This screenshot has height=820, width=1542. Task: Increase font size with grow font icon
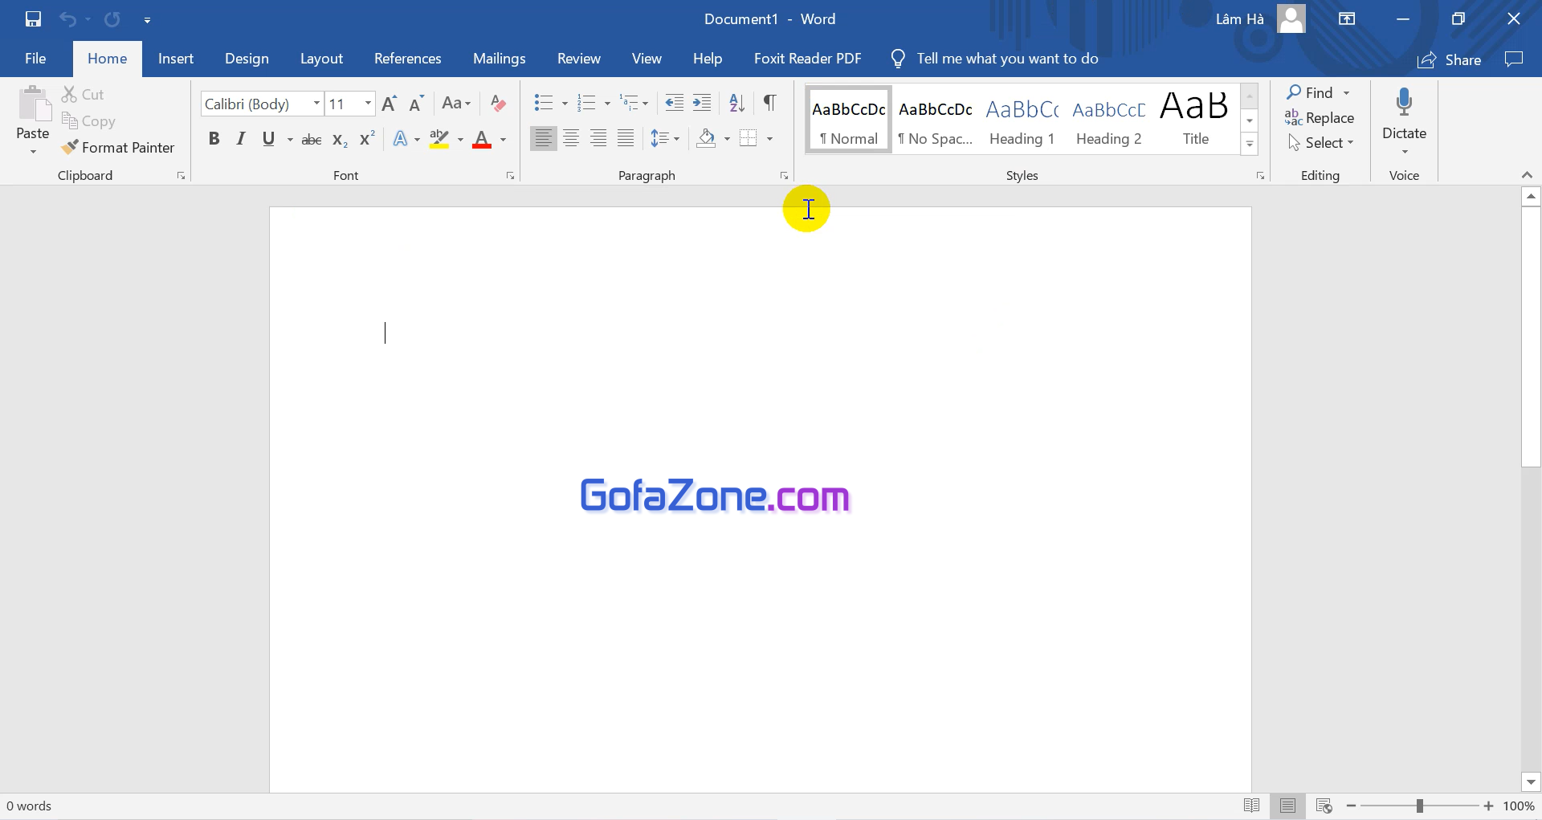tap(390, 104)
